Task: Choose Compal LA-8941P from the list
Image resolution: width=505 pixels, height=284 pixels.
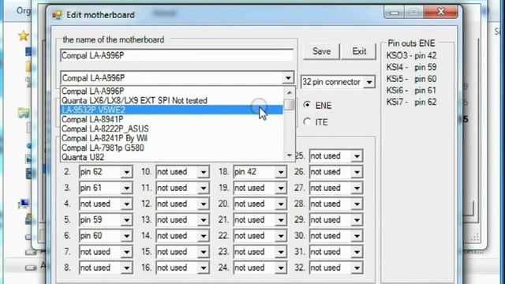Action: point(172,119)
